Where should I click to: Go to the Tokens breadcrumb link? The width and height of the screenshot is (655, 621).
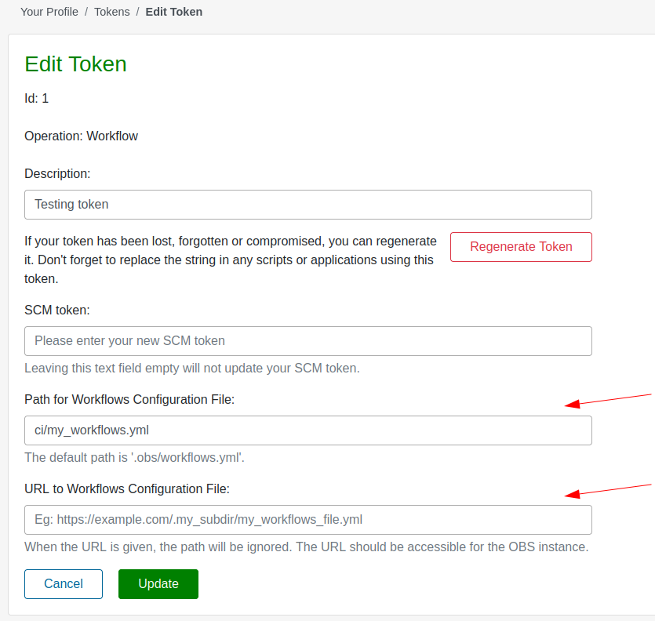[111, 12]
